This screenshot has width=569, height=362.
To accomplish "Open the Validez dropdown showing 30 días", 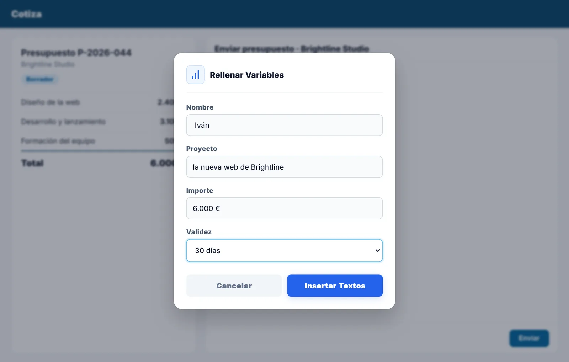I will pyautogui.click(x=284, y=250).
